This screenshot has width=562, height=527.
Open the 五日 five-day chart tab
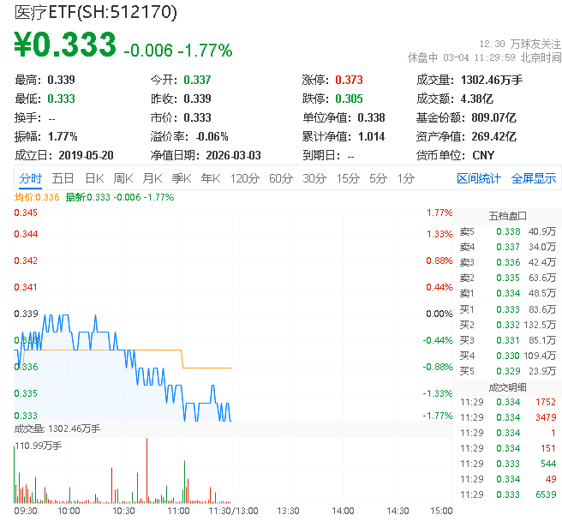[63, 178]
